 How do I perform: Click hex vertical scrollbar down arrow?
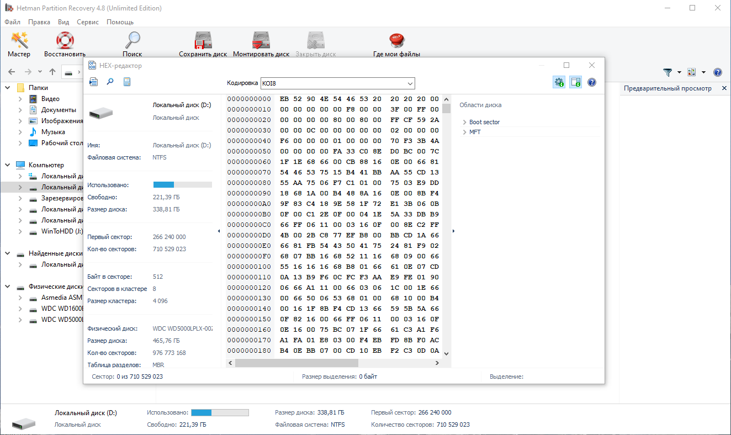point(446,354)
